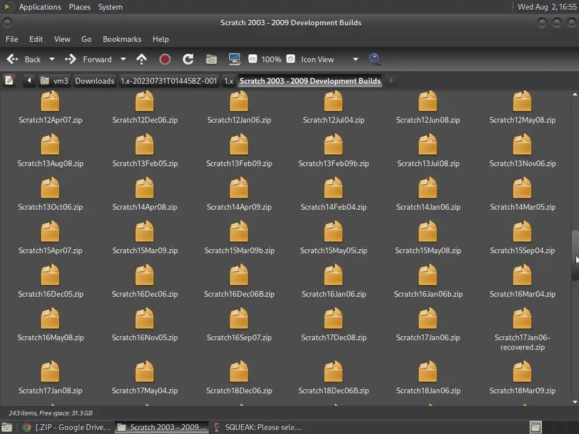The image size is (579, 434).
Task: Select Scratch13Nov06.zip archive icon
Action: coord(522,144)
